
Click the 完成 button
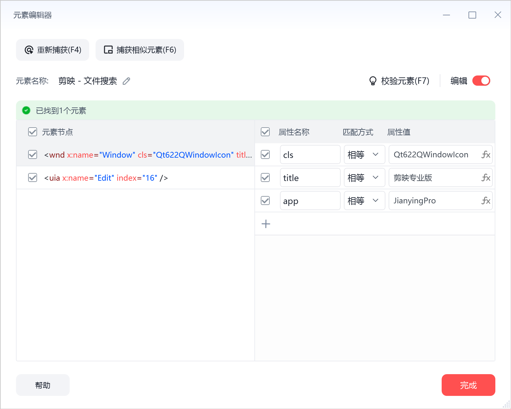(x=468, y=385)
